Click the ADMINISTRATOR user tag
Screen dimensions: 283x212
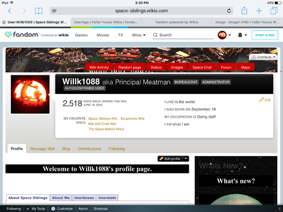point(216,82)
